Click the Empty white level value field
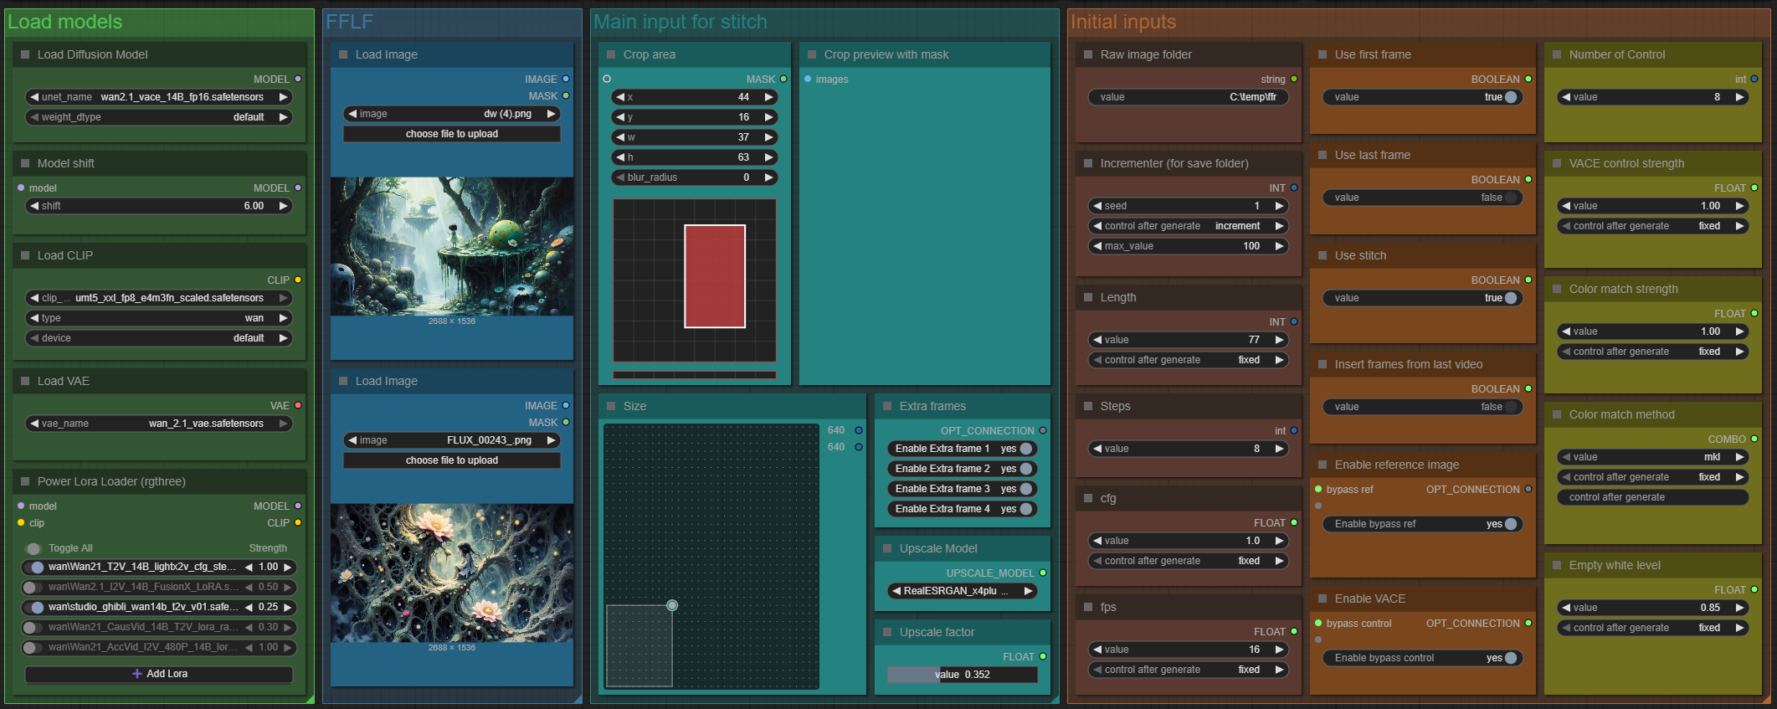1777x709 pixels. coord(1653,608)
